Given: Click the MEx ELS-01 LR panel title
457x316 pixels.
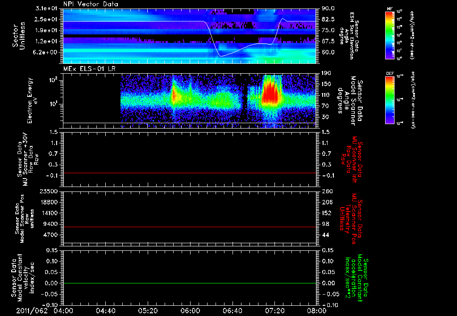Looking at the screenshot, I should coord(89,69).
